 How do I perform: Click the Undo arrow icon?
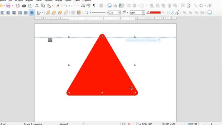65,6
